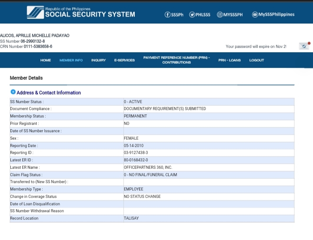Click the SSS logo in header
The width and height of the screenshot is (313, 240).
coord(35,12)
